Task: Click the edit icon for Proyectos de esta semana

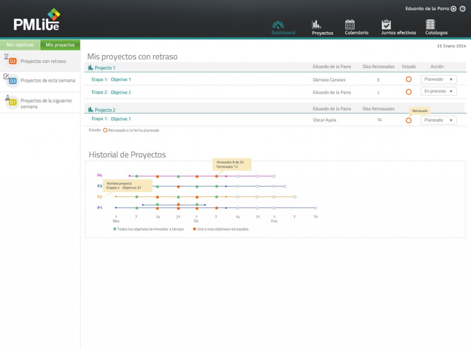Action: pyautogui.click(x=6, y=76)
